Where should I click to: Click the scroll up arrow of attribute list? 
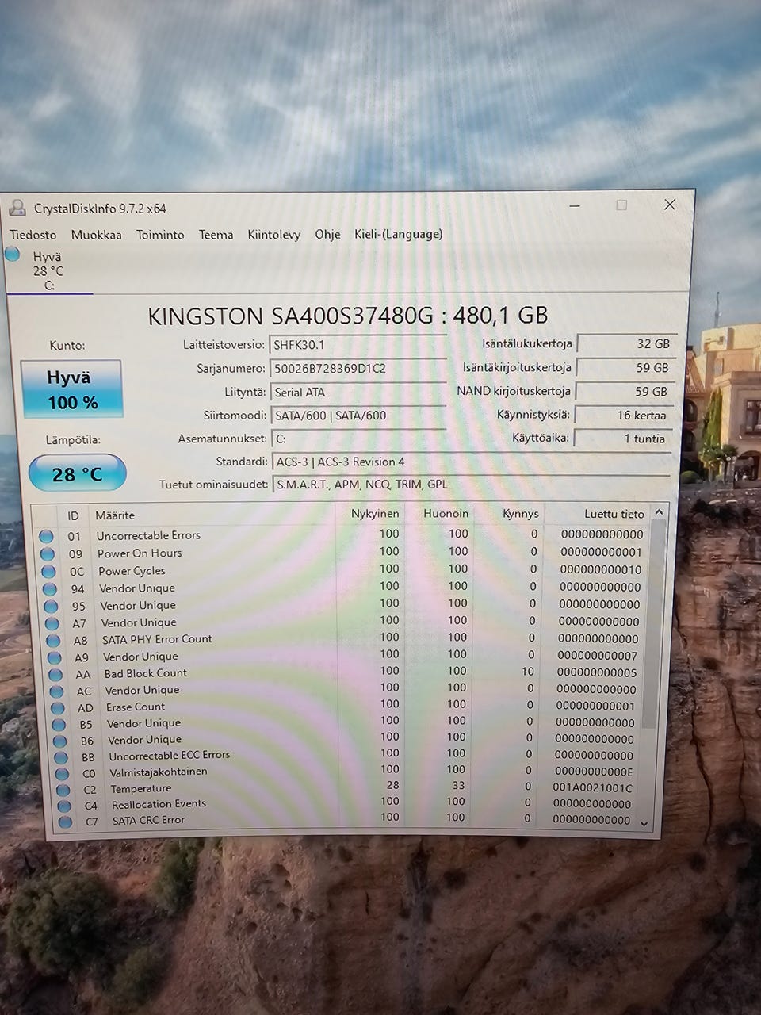click(x=659, y=513)
